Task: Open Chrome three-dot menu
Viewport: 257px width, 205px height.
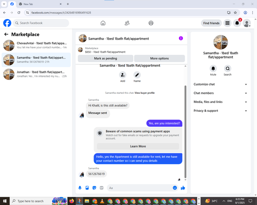Action: pyautogui.click(x=252, y=13)
